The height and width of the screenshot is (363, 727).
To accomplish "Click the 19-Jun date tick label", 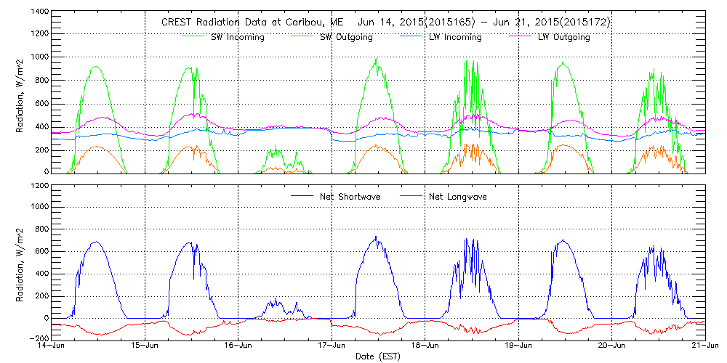I will click(x=518, y=346).
